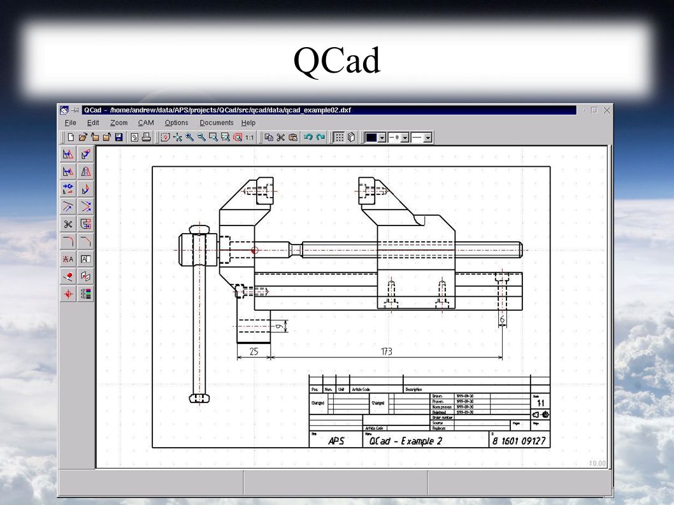This screenshot has height=505, width=674.
Task: Select the stretch tool
Action: click(85, 224)
